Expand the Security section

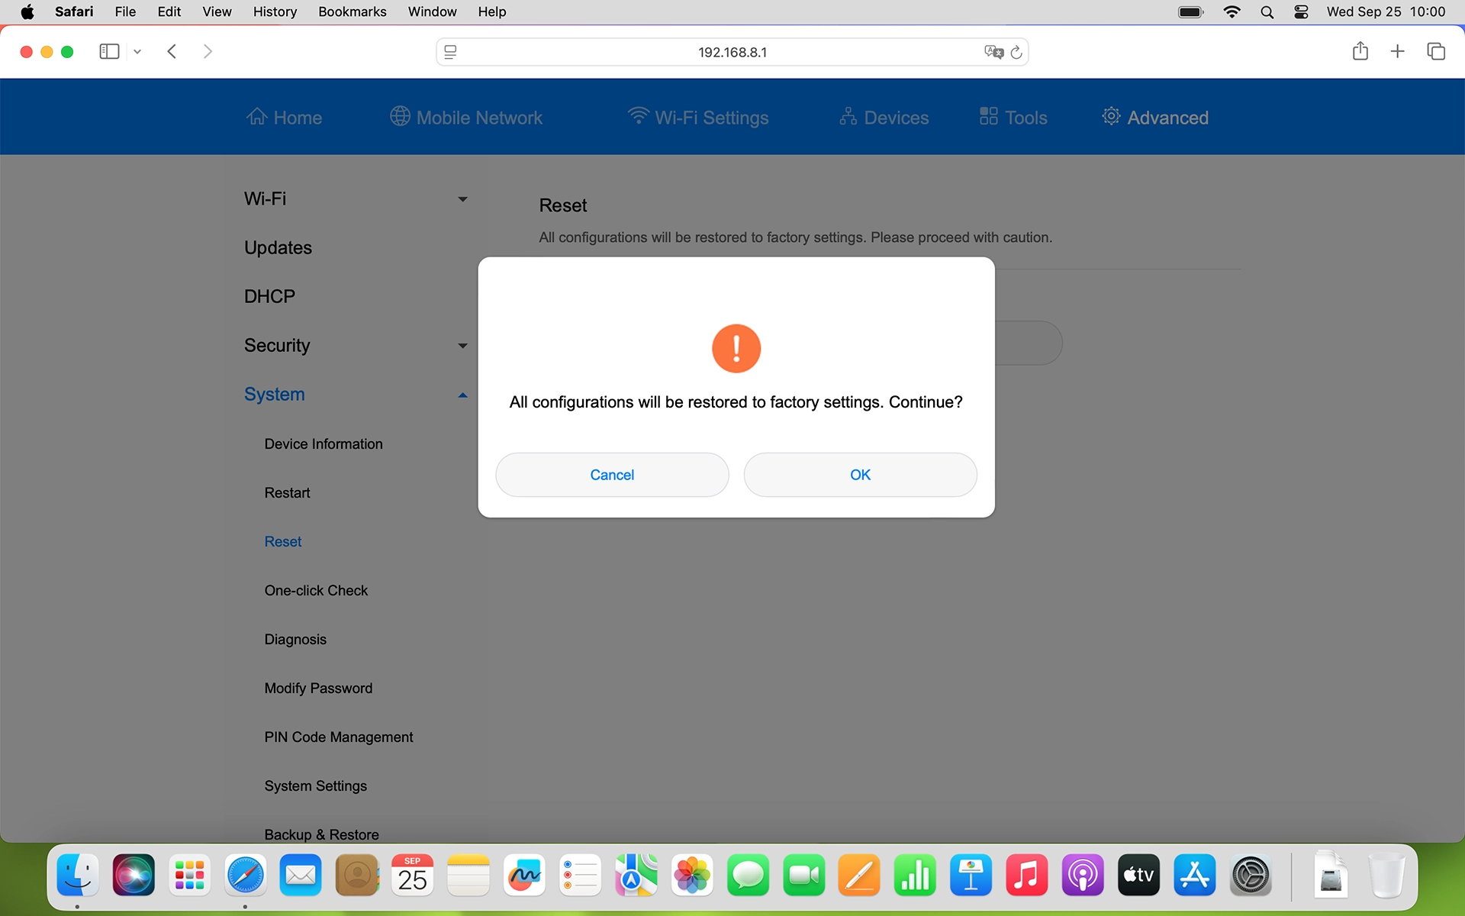[462, 345]
